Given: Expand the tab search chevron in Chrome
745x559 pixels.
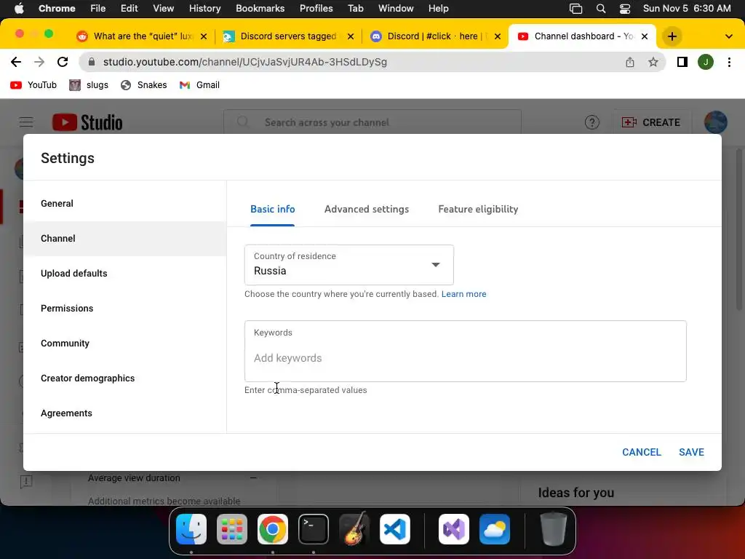Looking at the screenshot, I should [728, 36].
